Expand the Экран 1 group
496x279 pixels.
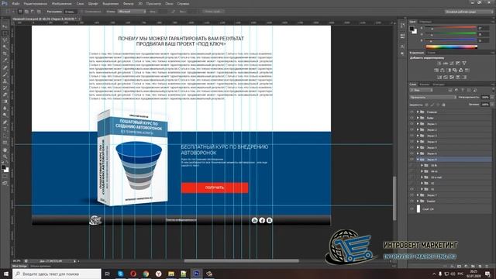[418, 124]
